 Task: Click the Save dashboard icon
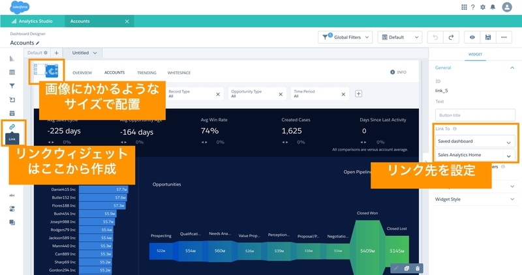[488, 37]
